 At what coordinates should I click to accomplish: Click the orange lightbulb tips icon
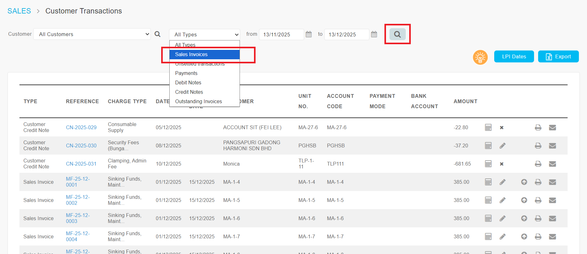480,57
